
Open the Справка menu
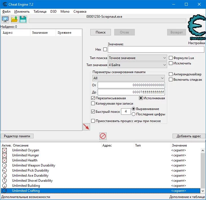click(x=80, y=12)
